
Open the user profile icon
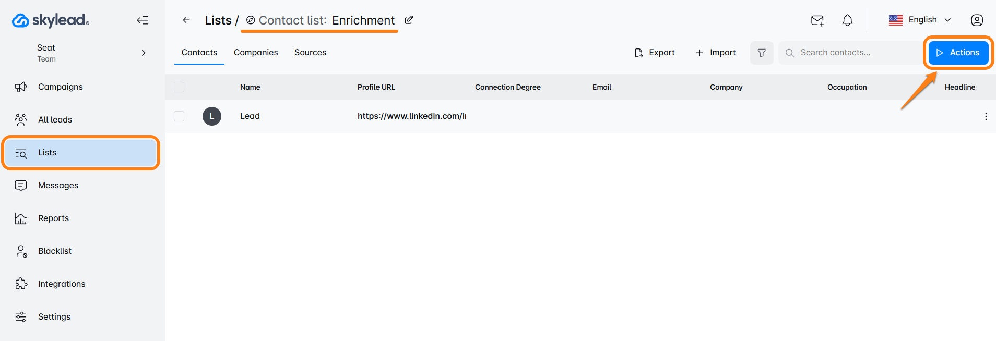977,20
